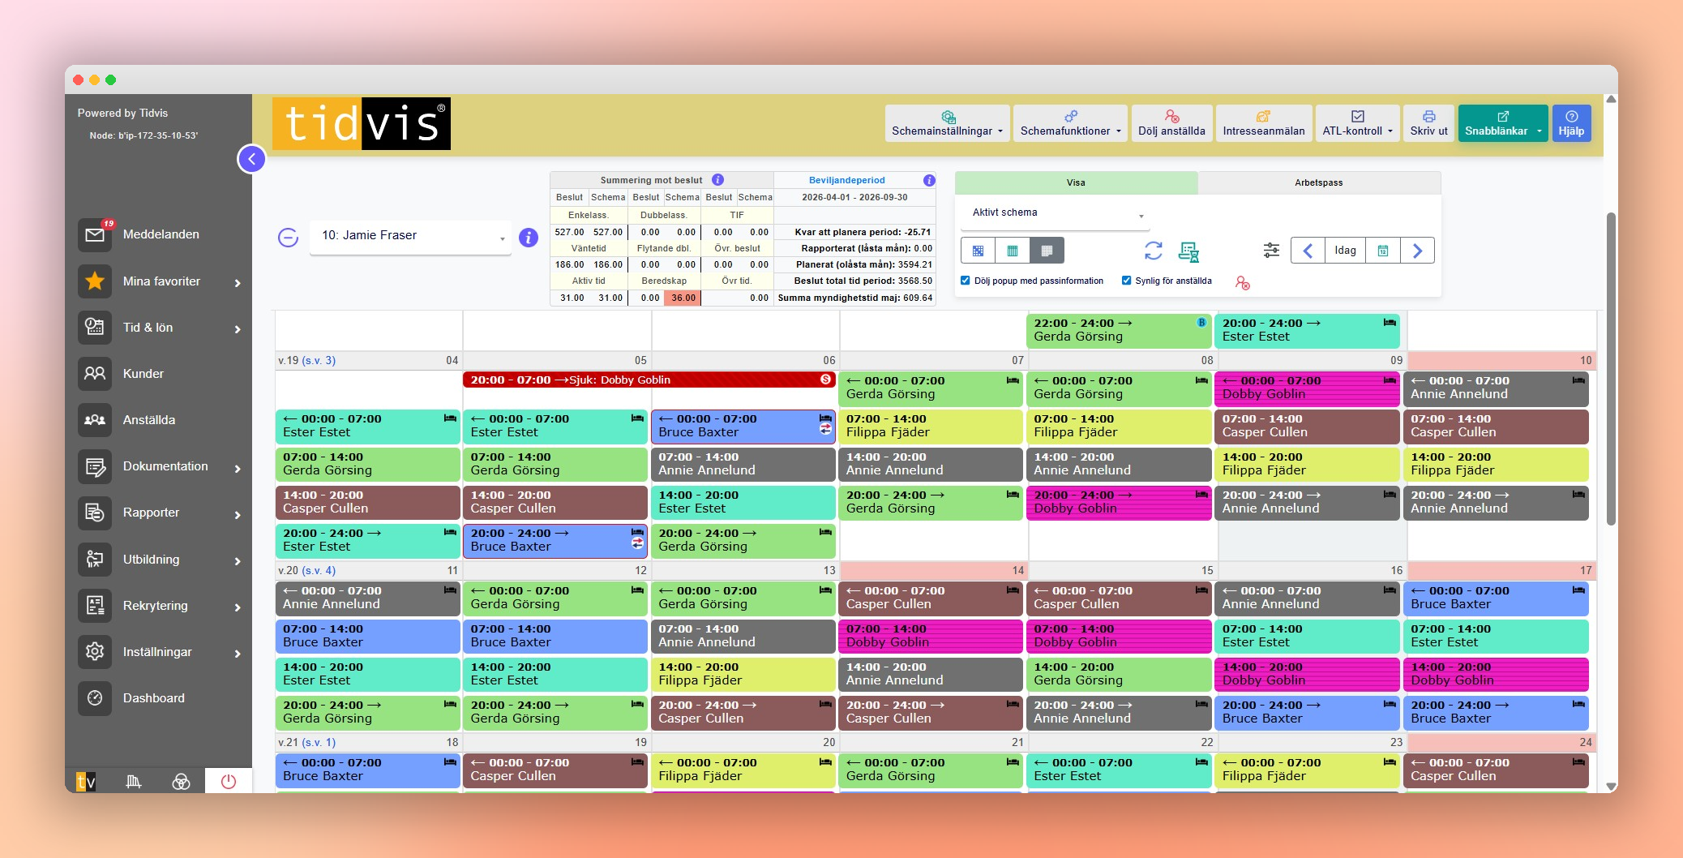Click the (s.v. 3) link in week 19

319,360
